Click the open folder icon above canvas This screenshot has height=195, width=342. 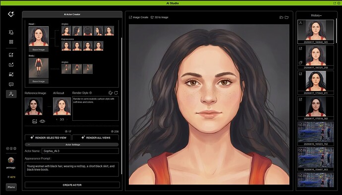(282, 17)
